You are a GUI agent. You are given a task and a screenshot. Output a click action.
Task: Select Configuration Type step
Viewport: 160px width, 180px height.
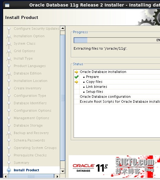[30, 96]
